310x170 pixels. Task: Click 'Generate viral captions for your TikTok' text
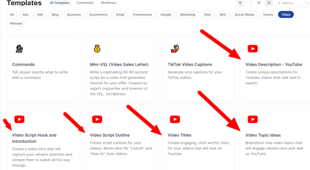click(x=195, y=75)
